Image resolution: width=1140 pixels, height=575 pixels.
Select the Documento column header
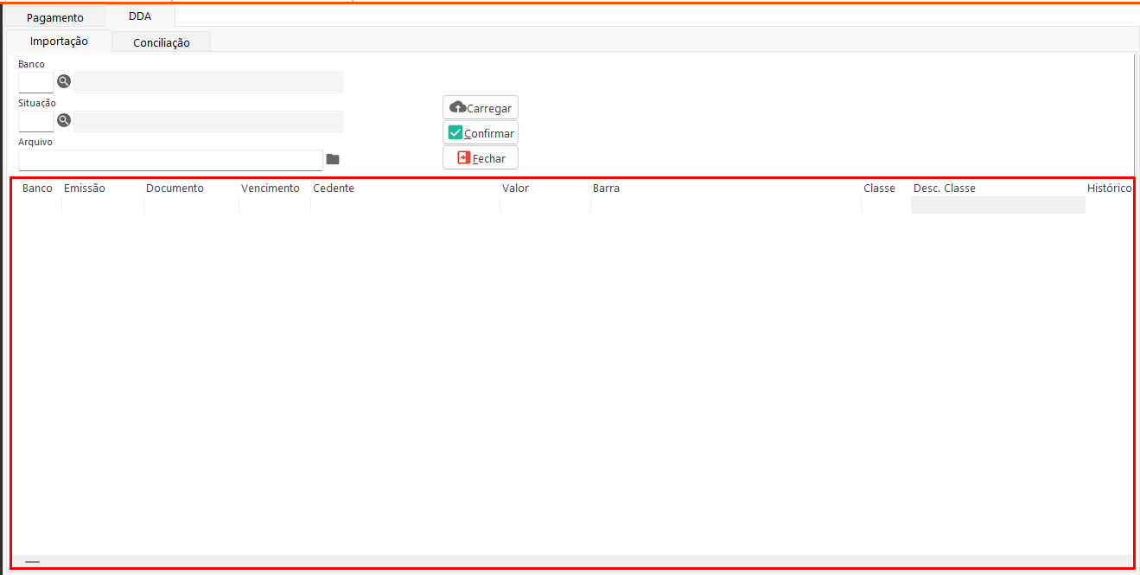point(175,188)
